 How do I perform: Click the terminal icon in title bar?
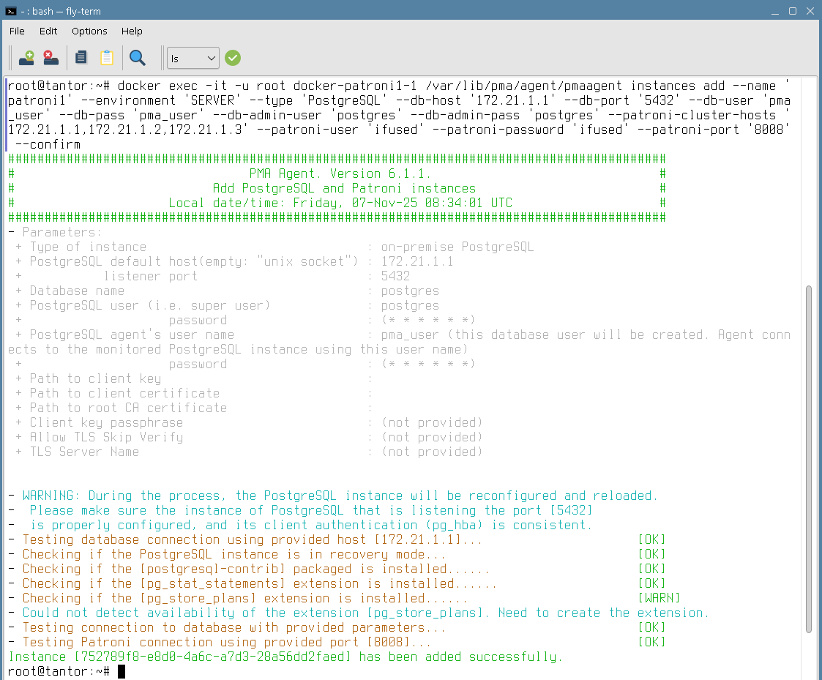pyautogui.click(x=10, y=11)
